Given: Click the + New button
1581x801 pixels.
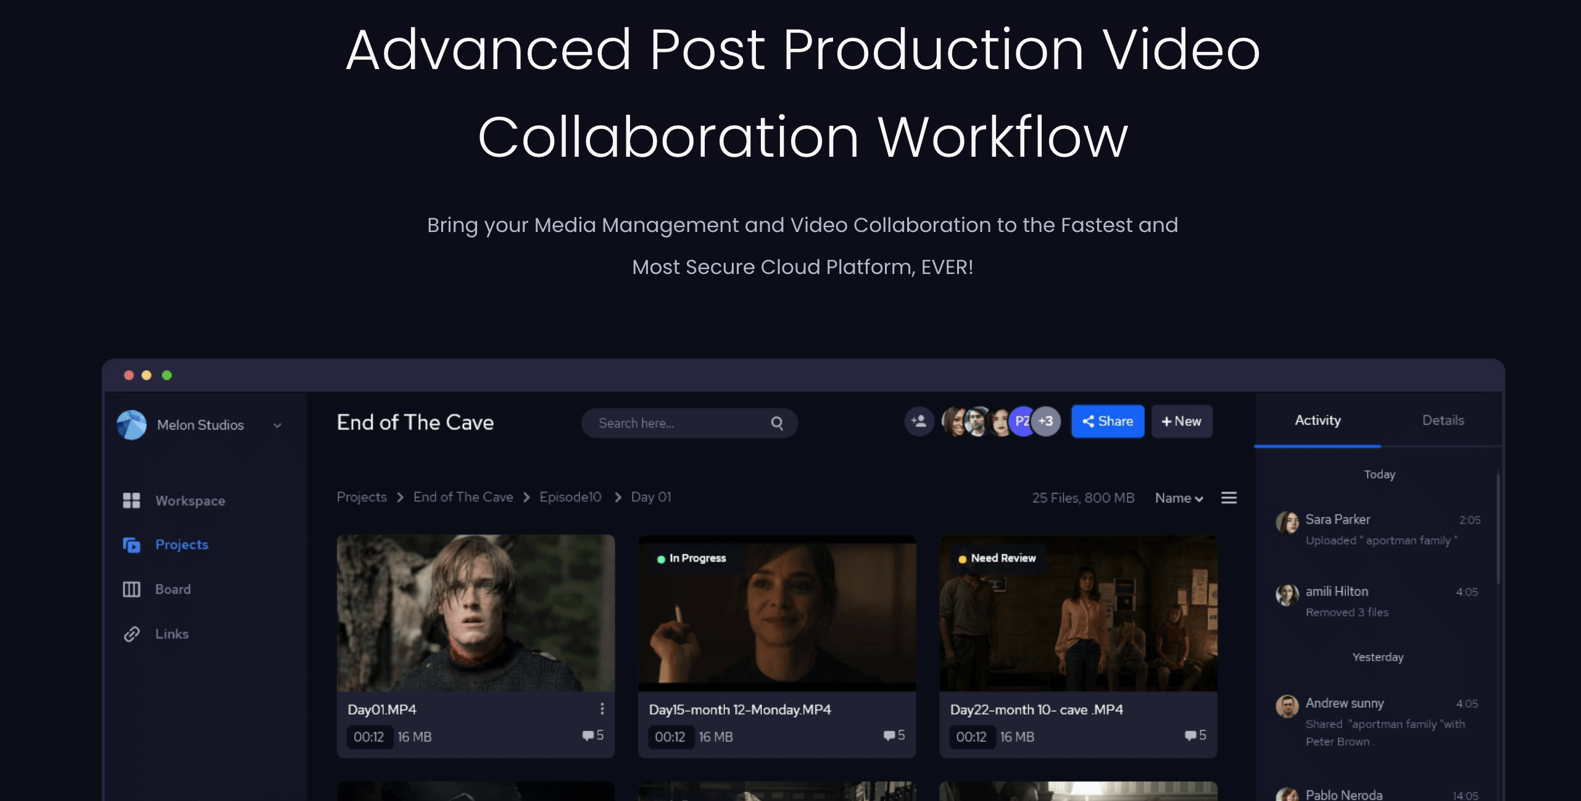Looking at the screenshot, I should click(x=1182, y=421).
